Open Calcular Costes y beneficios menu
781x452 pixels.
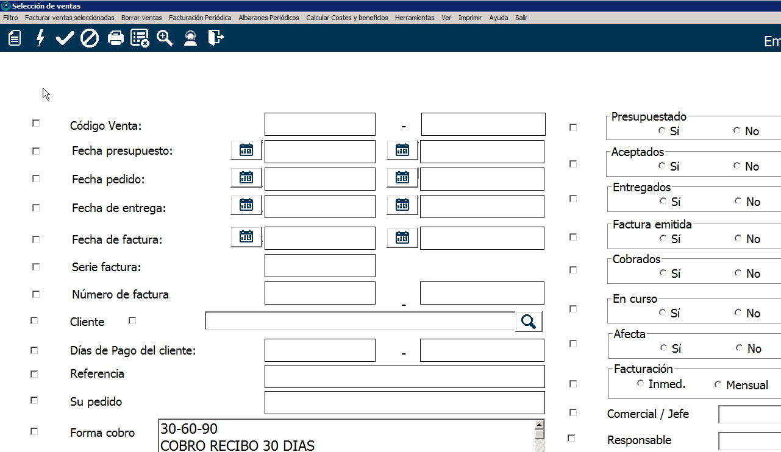coord(347,18)
